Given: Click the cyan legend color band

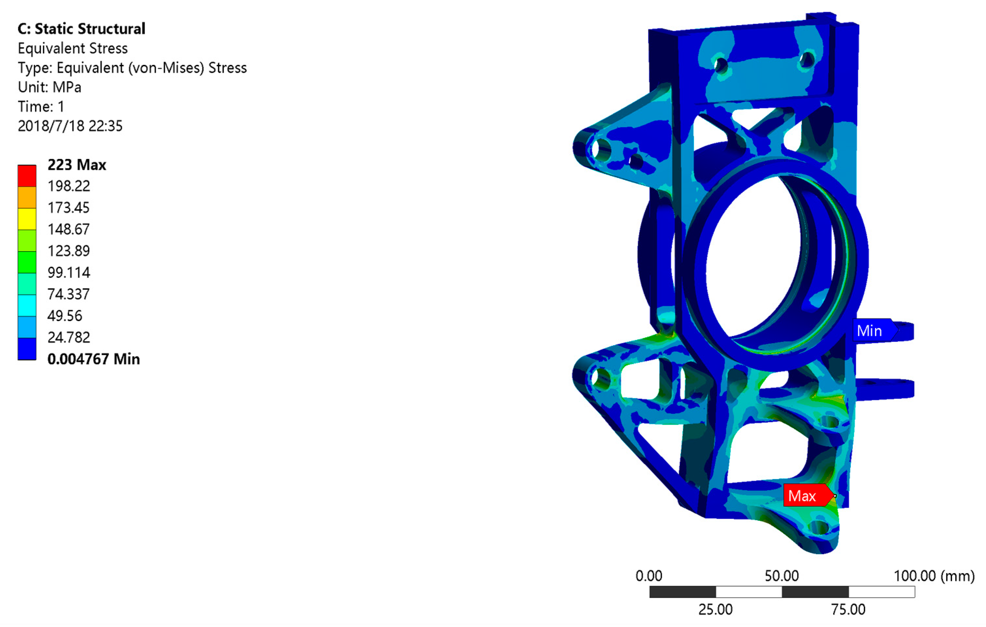Looking at the screenshot, I should [27, 306].
